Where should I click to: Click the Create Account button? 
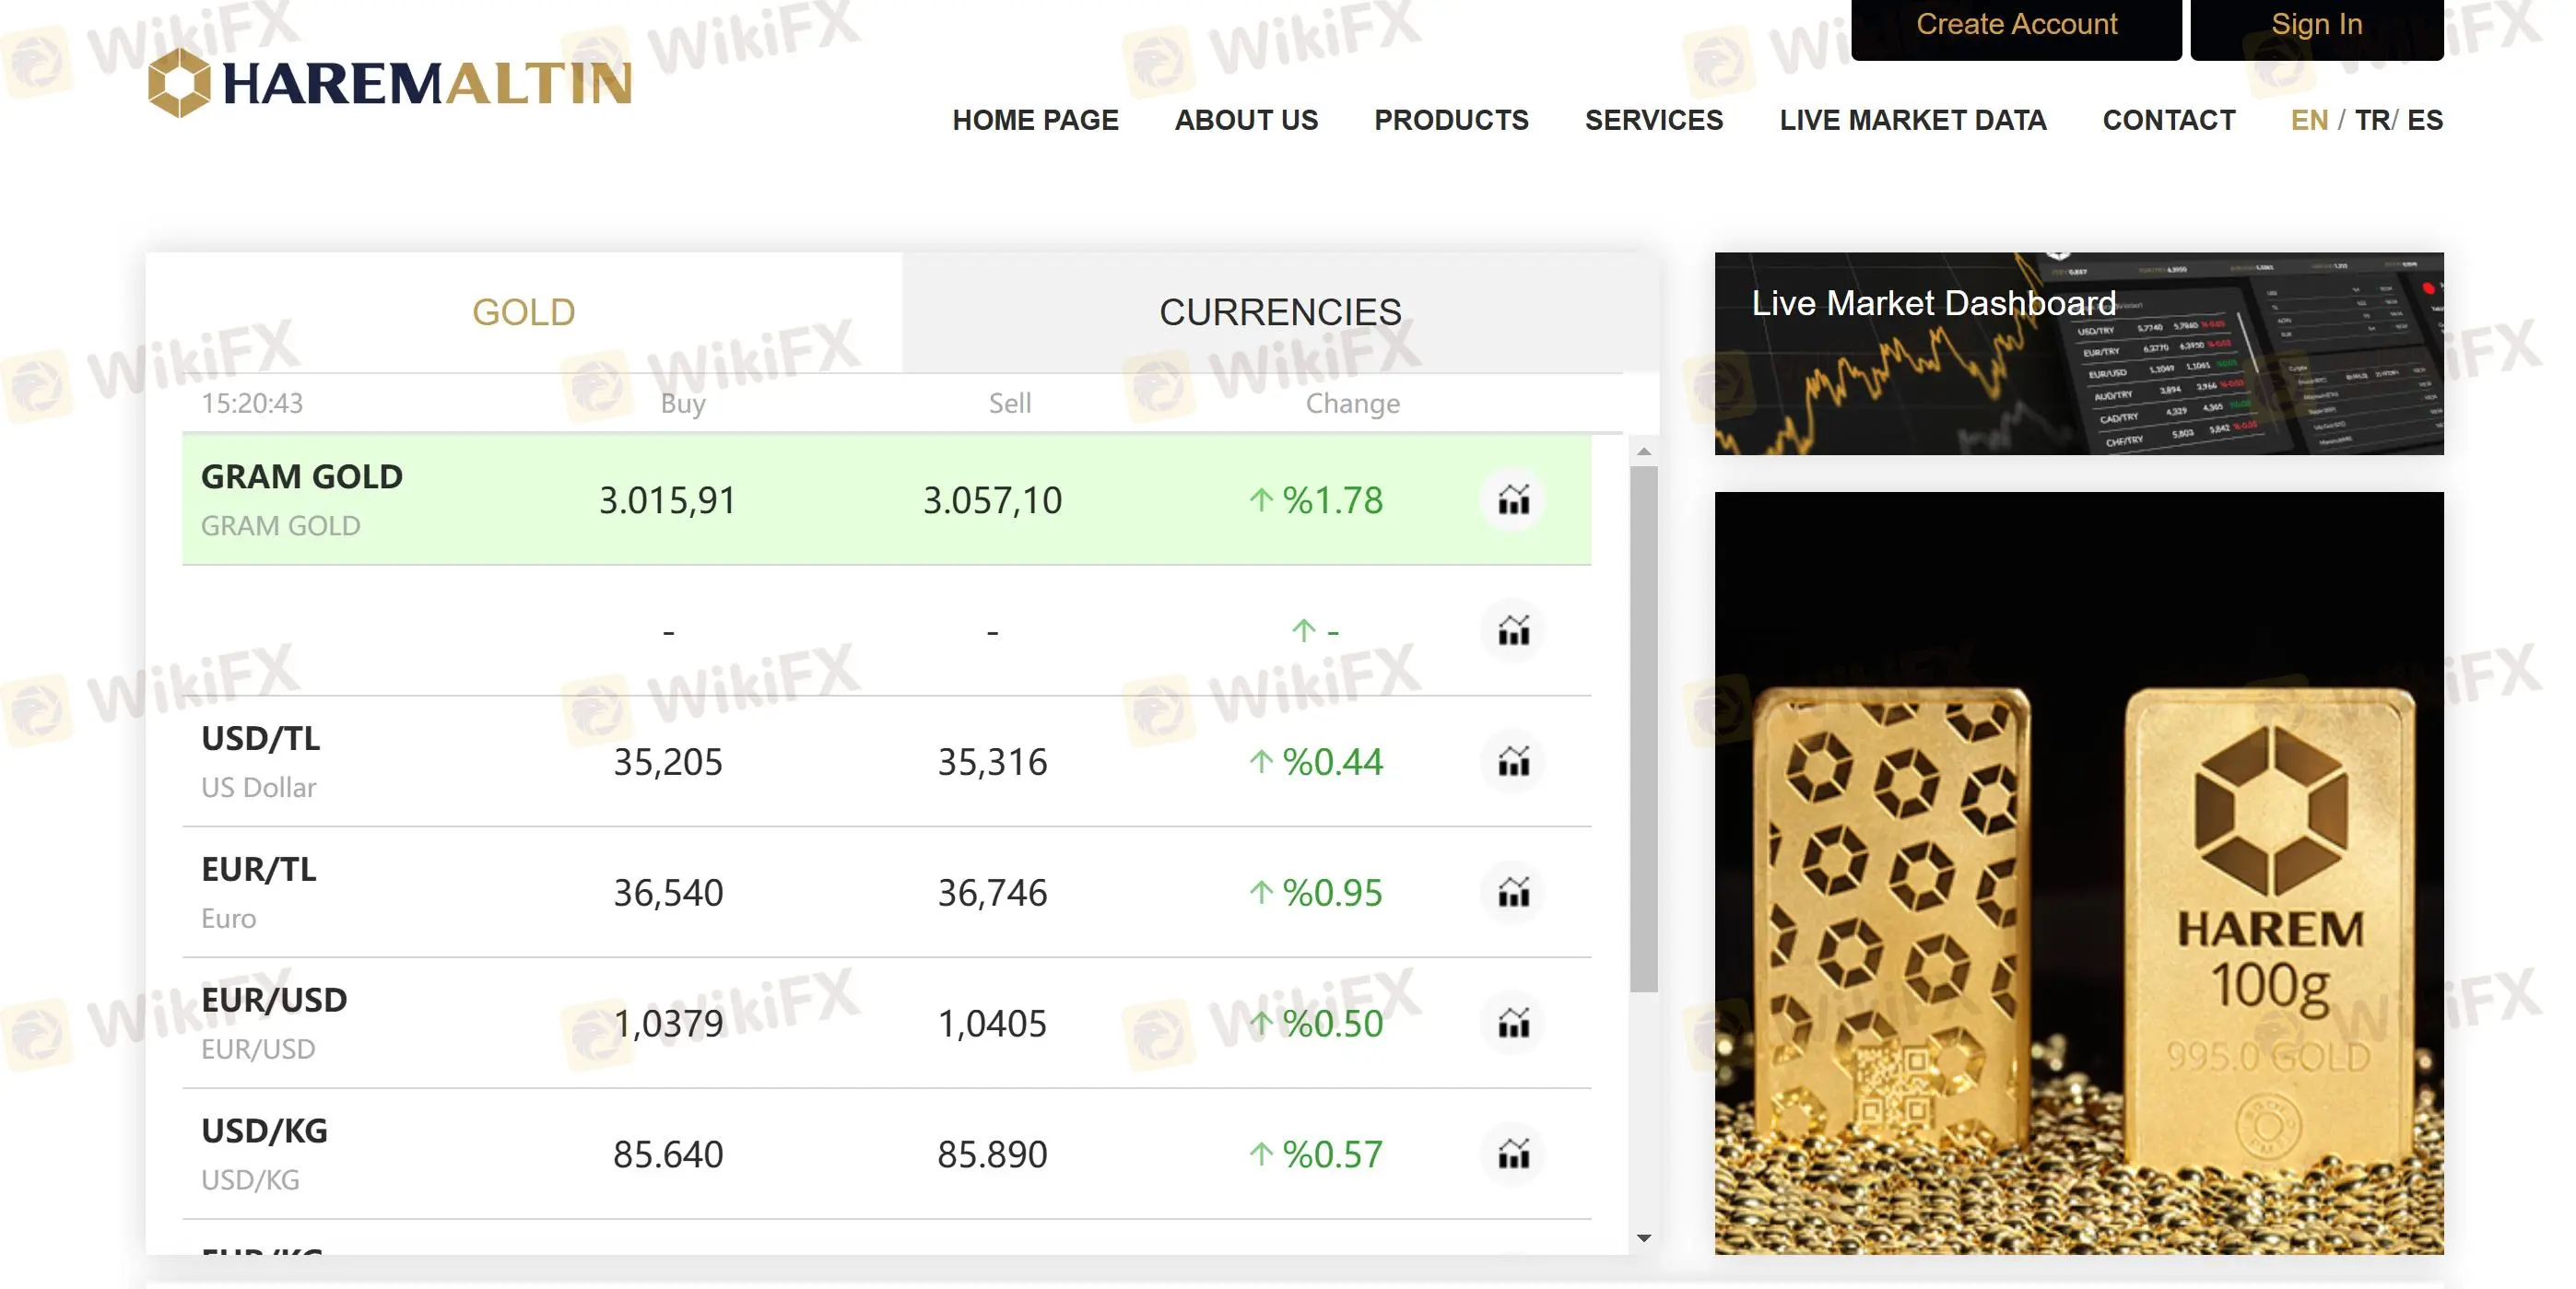click(x=2015, y=25)
